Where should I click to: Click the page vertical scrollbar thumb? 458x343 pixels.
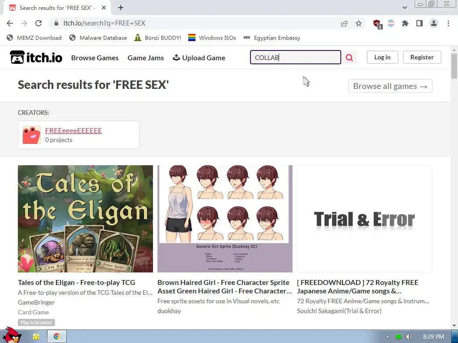(454, 66)
